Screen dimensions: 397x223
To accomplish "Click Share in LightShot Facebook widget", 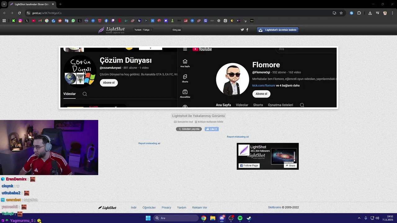I will tap(290, 165).
